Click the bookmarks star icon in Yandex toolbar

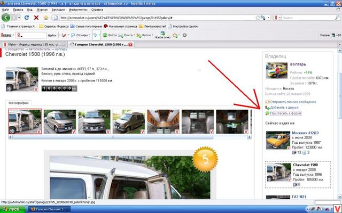point(175,35)
